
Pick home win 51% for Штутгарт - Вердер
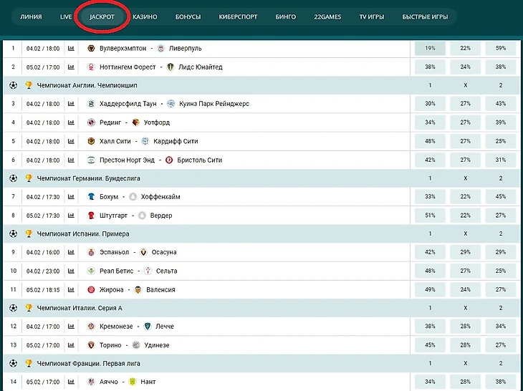430,216
